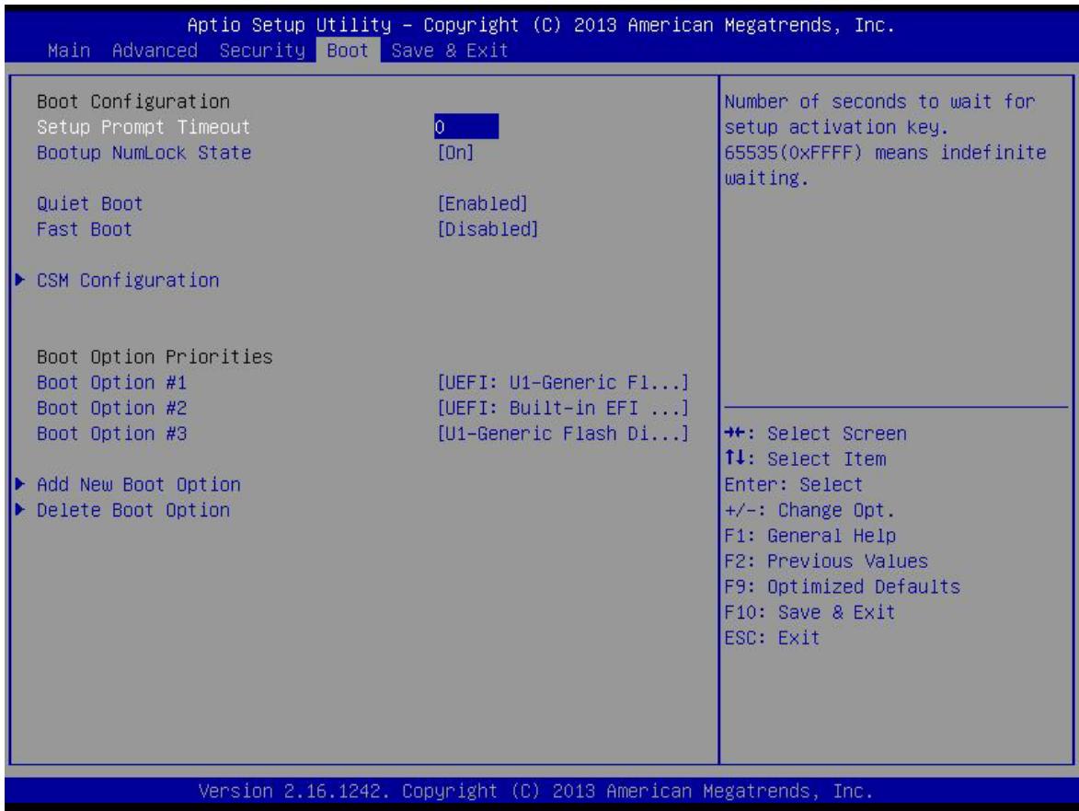The width and height of the screenshot is (1079, 811).
Task: Go to the Save & Exit tab
Action: (450, 51)
